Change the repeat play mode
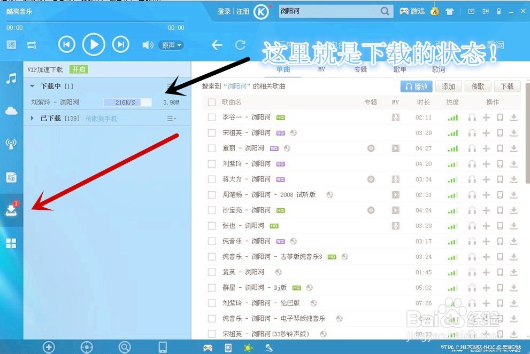The image size is (530, 354). click(32, 45)
